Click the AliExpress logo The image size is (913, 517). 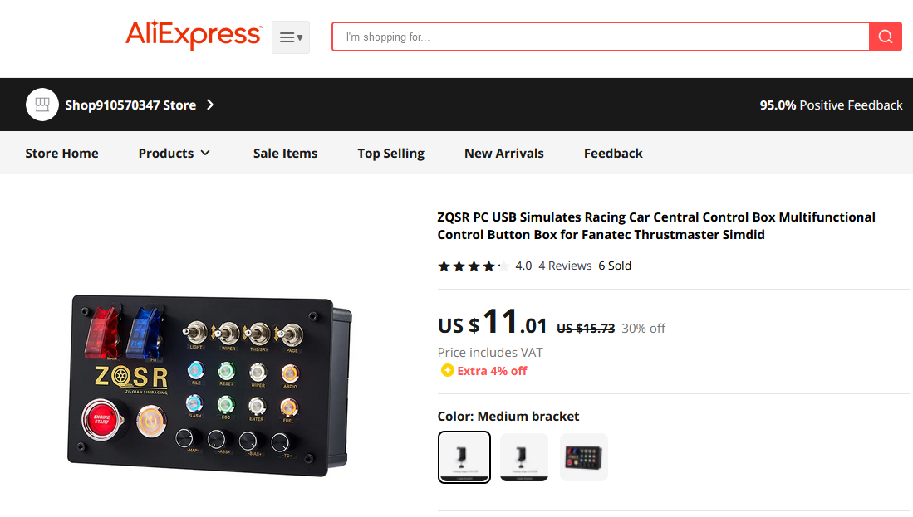pyautogui.click(x=194, y=35)
